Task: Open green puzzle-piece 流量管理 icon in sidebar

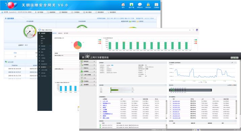Action: (x=82, y=72)
